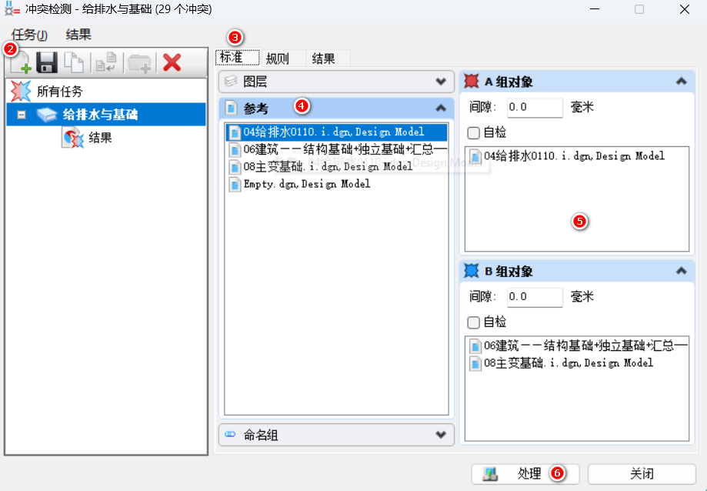The height and width of the screenshot is (491, 707).
Task: Click the 参考 document icon in header
Action: click(x=232, y=109)
